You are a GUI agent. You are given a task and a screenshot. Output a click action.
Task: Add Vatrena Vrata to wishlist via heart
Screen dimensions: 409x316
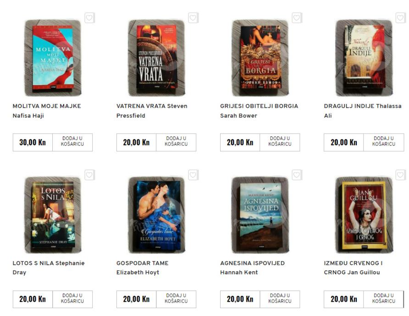pyautogui.click(x=193, y=18)
